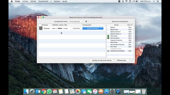The height and width of the screenshot is (95, 170).
Task: Open Messages from the Dock
Action: pyautogui.click(x=84, y=92)
